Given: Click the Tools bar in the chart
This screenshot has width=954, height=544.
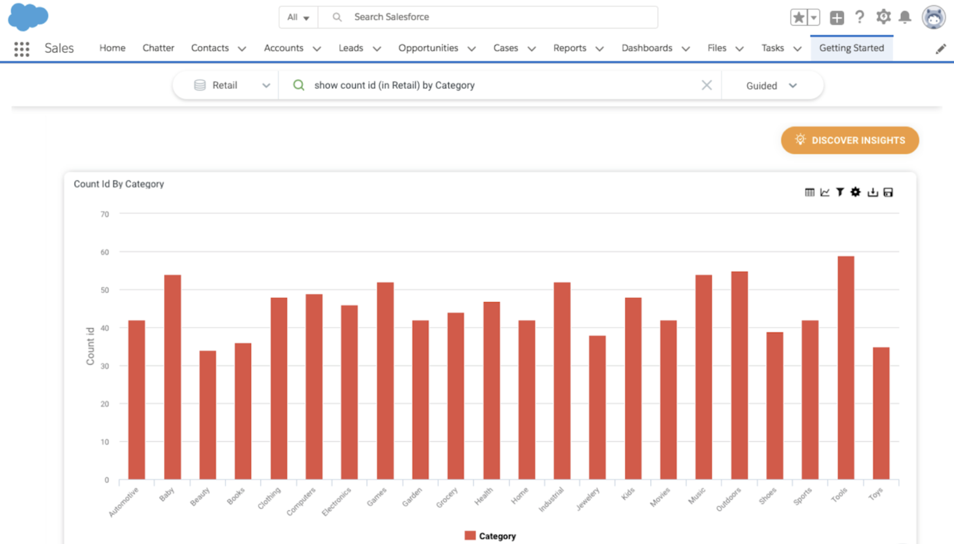Looking at the screenshot, I should point(845,368).
